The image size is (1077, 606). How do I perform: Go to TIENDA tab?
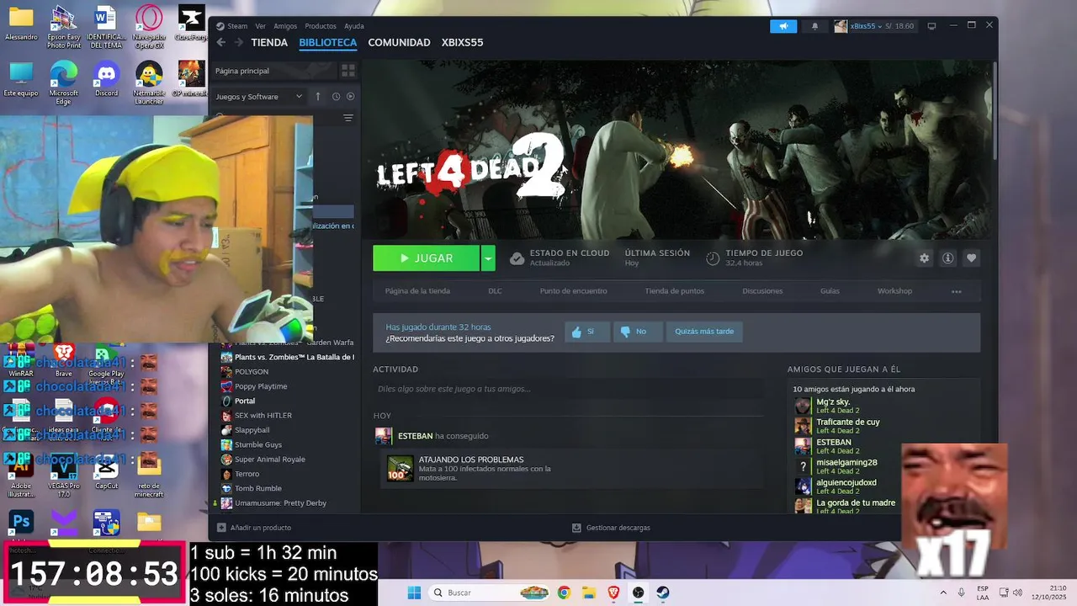pyautogui.click(x=269, y=42)
